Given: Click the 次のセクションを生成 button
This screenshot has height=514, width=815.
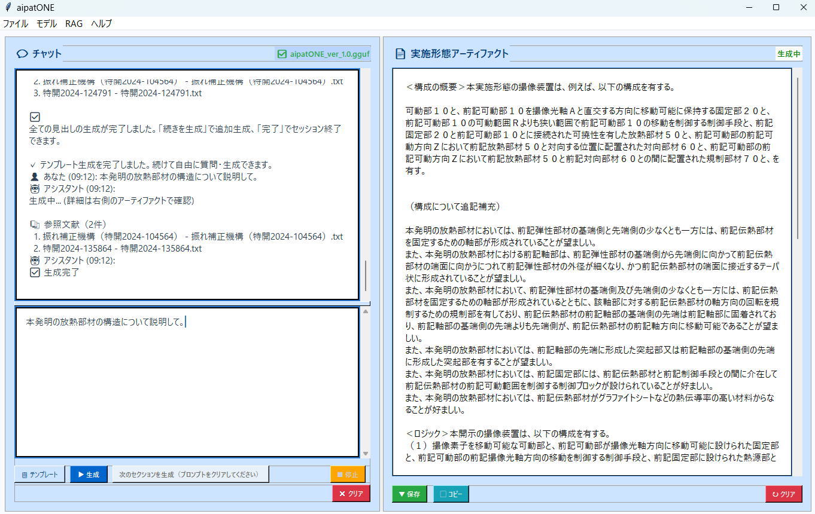Looking at the screenshot, I should tap(190, 475).
